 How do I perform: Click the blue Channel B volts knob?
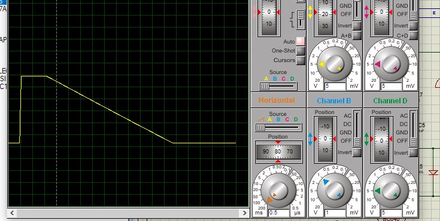335,191
